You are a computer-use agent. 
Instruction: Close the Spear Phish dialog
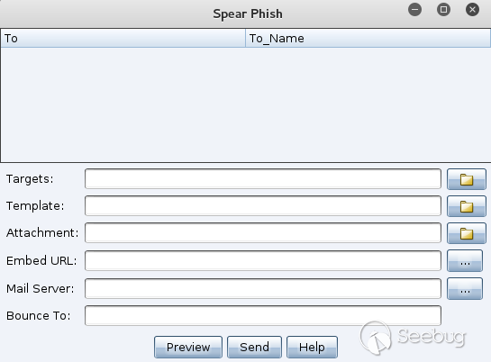(472, 9)
